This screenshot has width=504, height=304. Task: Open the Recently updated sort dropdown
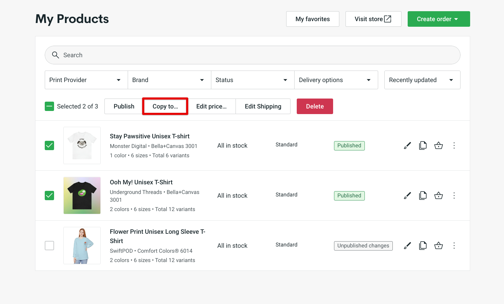[422, 80]
